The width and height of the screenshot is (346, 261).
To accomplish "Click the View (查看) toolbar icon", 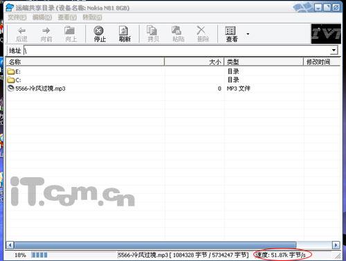I will [231, 34].
